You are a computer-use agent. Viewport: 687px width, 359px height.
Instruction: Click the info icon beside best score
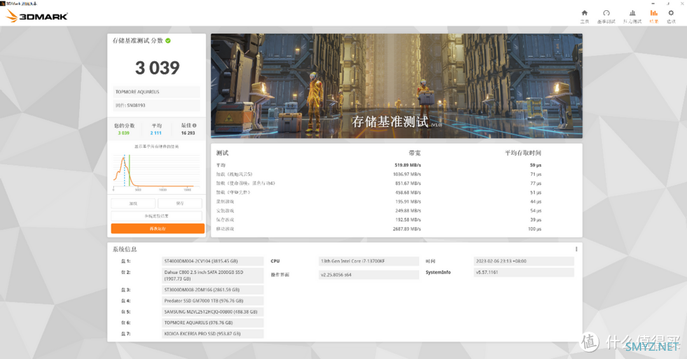click(194, 125)
